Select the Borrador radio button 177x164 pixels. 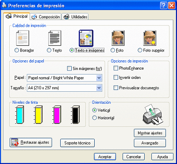coord(17,51)
